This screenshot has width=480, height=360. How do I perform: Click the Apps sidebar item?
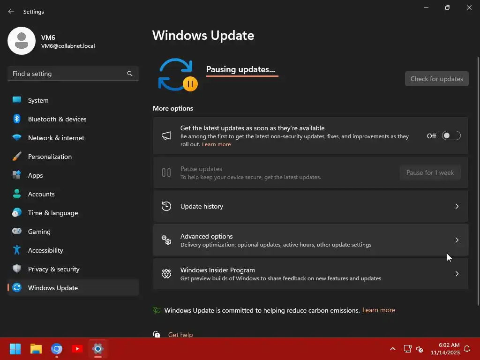pyautogui.click(x=73, y=175)
